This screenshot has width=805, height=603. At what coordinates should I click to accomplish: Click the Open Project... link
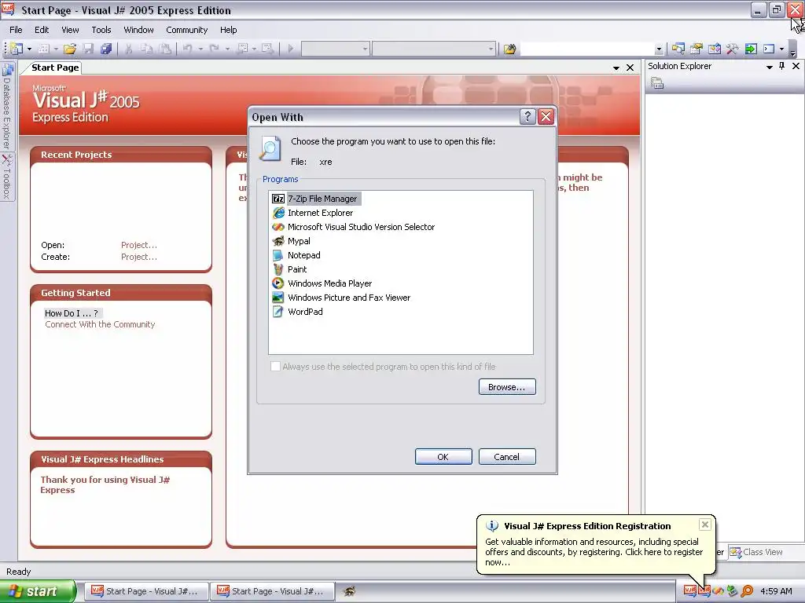[139, 245]
